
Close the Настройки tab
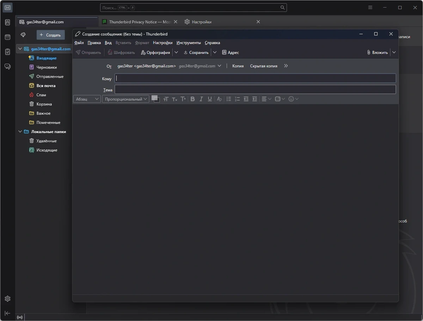[x=258, y=22]
